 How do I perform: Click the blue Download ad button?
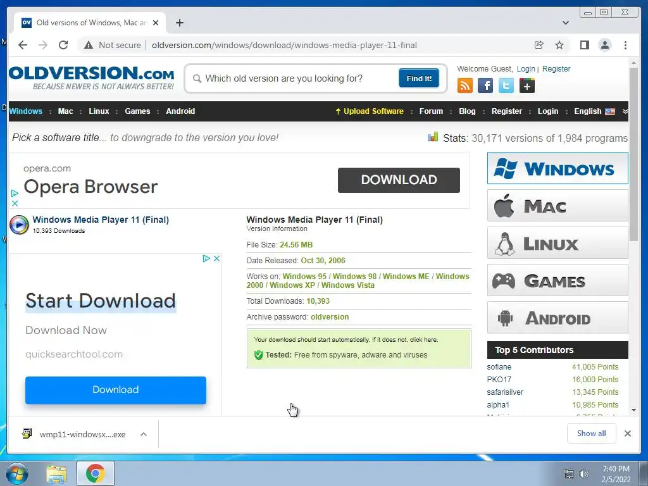click(116, 390)
